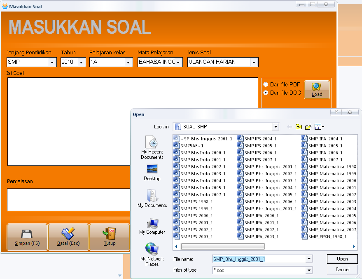Viewport: 362px width, 279px height.
Task: Open the Jenjang Pendidikan dropdown
Action: pyautogui.click(x=54, y=62)
